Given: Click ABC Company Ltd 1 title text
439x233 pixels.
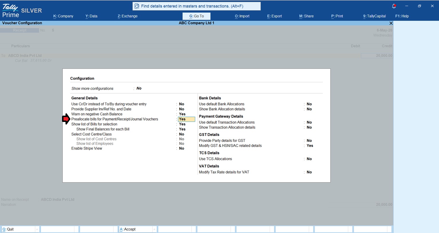Looking at the screenshot, I should click(x=196, y=23).
